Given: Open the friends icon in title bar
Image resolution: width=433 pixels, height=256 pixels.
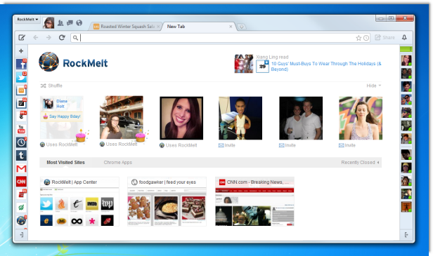Looking at the screenshot, I should [x=60, y=23].
